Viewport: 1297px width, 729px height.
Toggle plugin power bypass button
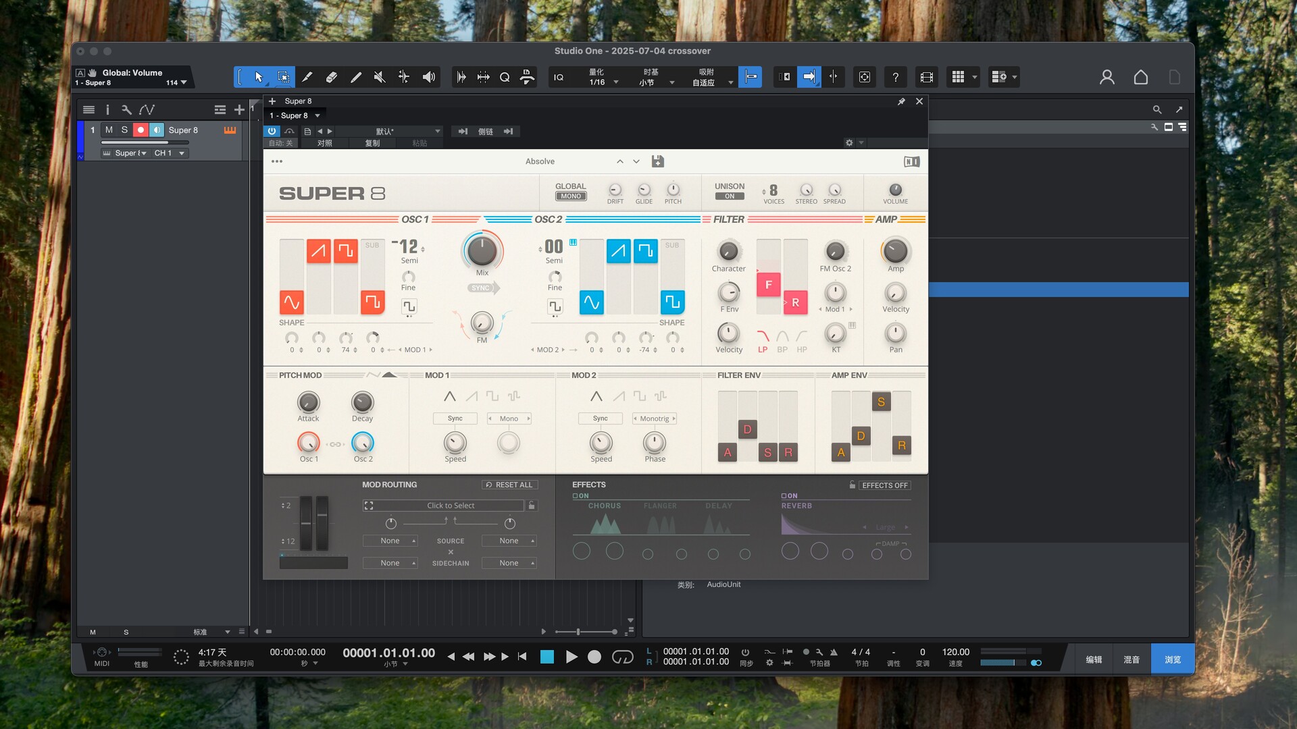coord(272,132)
